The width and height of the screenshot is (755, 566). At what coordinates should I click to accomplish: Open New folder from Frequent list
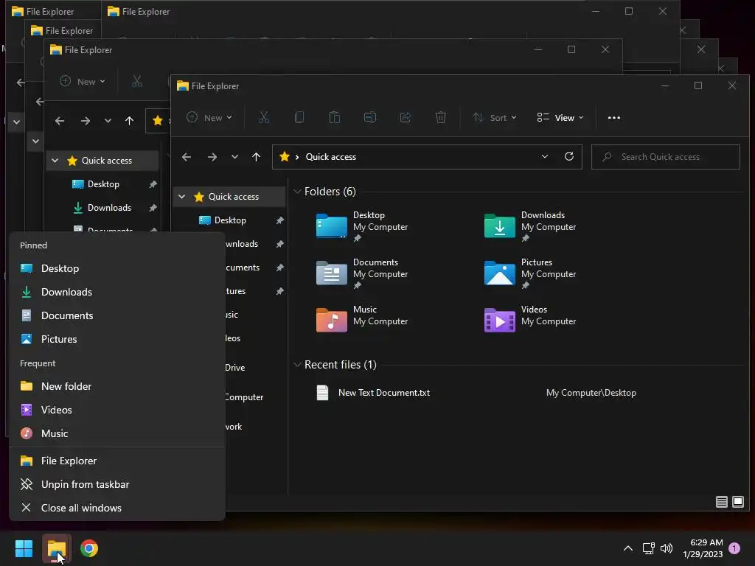click(117, 386)
